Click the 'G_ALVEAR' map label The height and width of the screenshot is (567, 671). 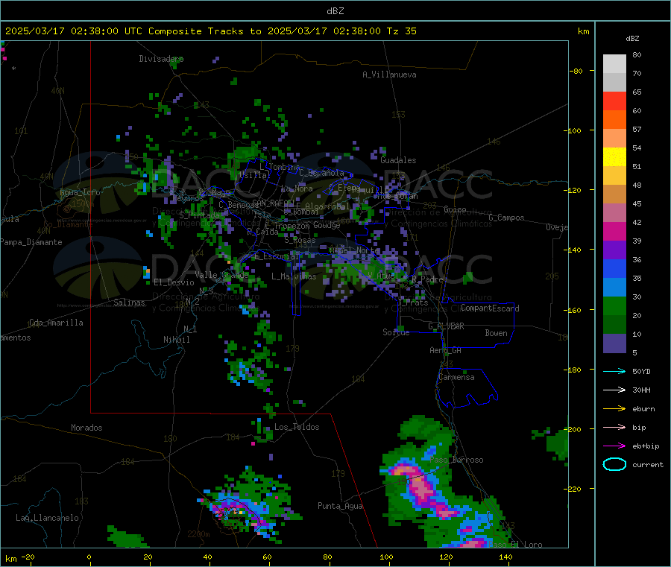pos(446,326)
